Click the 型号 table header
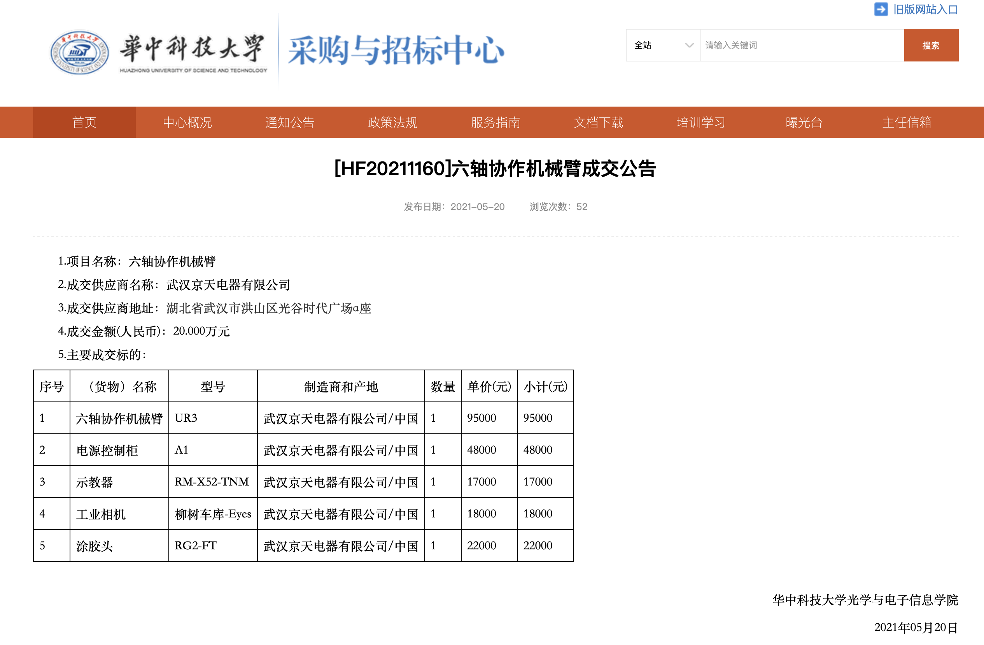The height and width of the screenshot is (645, 984). [213, 386]
